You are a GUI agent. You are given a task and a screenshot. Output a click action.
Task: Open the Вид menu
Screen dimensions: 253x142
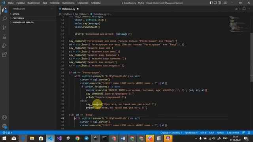click(45, 3)
